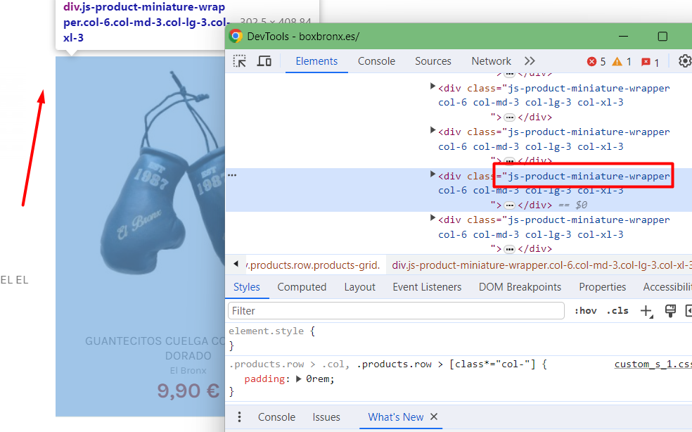692x432 pixels.
Task: Open the Network tab
Action: [491, 61]
